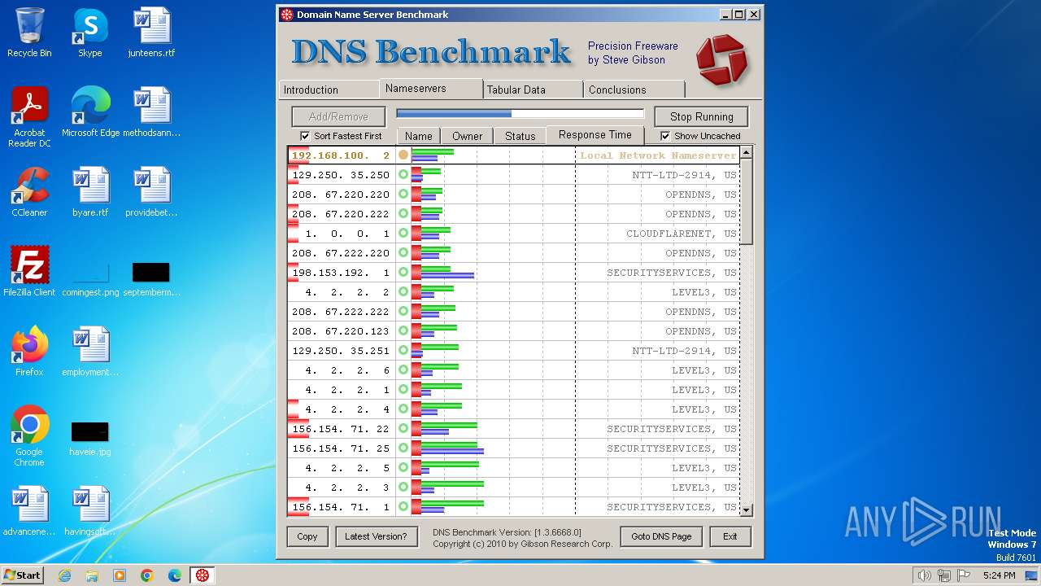
Task: Show the Status sub-tab
Action: [x=520, y=136]
